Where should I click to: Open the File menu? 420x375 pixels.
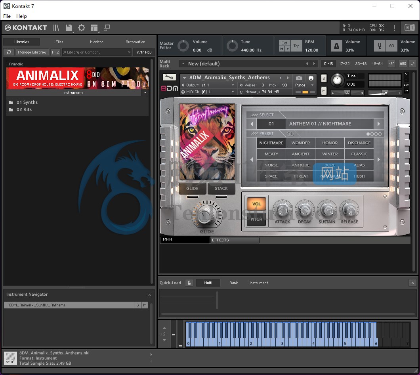7,16
